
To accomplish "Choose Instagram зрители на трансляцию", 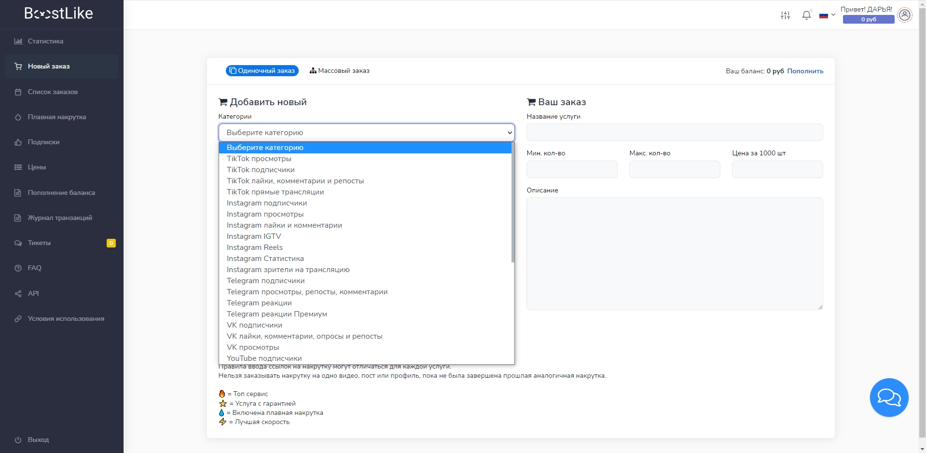I will click(365, 270).
